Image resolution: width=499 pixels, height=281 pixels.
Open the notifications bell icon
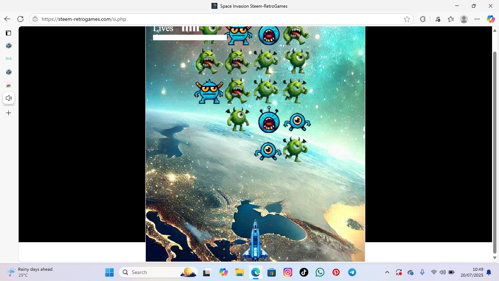pyautogui.click(x=489, y=272)
